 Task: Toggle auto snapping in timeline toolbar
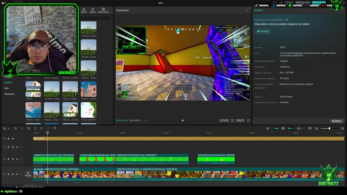pyautogui.click(x=283, y=128)
